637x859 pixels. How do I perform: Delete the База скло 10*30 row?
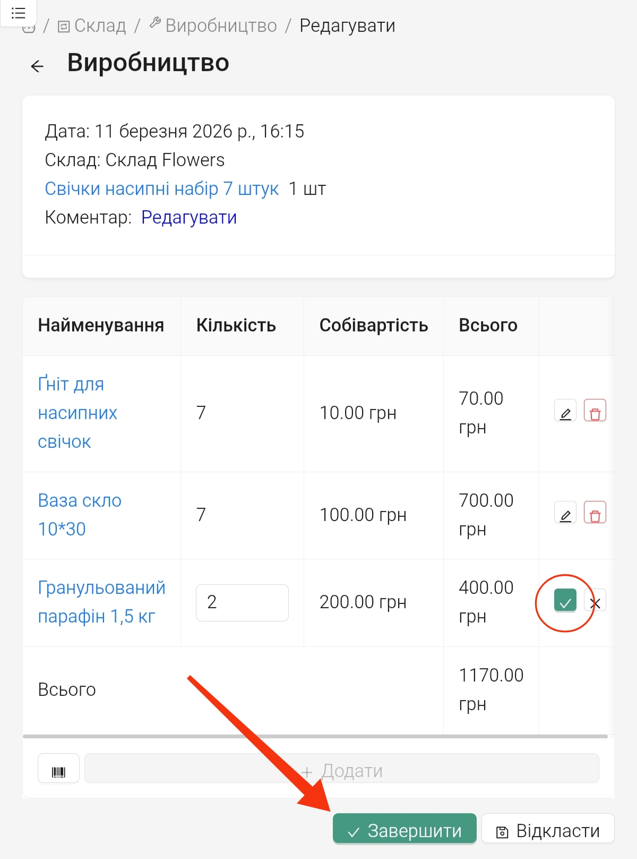tap(595, 513)
